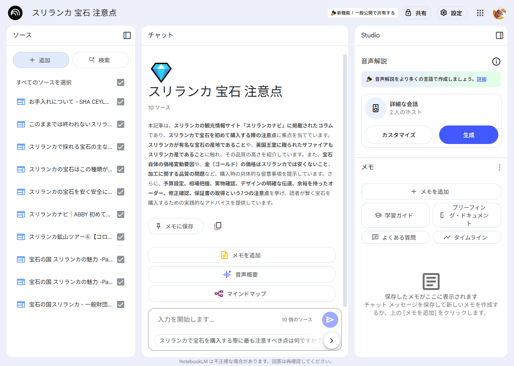Click the source icon for スリランカの宝石はこの種類が
The width and height of the screenshot is (514, 366).
tap(21, 169)
